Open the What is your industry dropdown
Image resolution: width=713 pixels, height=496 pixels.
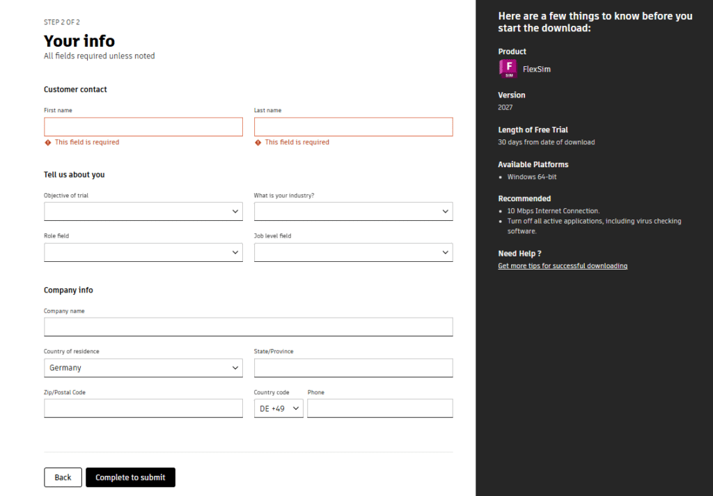click(353, 212)
